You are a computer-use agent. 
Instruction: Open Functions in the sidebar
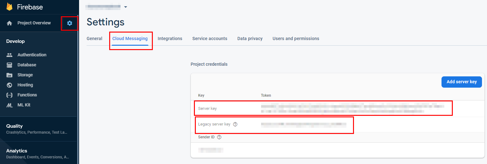[27, 95]
